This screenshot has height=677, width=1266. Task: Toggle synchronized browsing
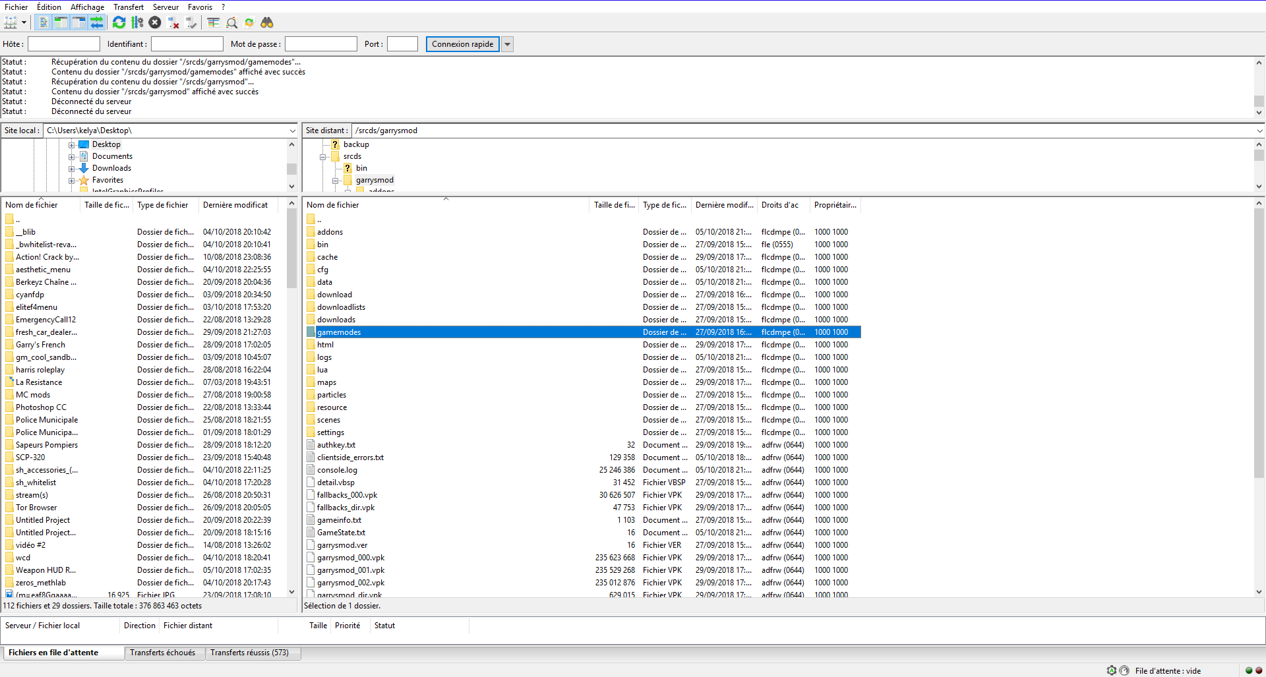249,22
